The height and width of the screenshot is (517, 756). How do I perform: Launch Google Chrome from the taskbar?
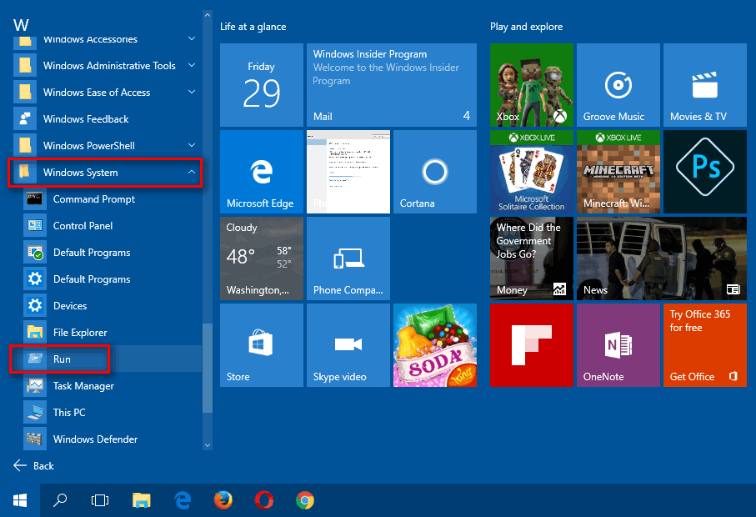click(305, 500)
